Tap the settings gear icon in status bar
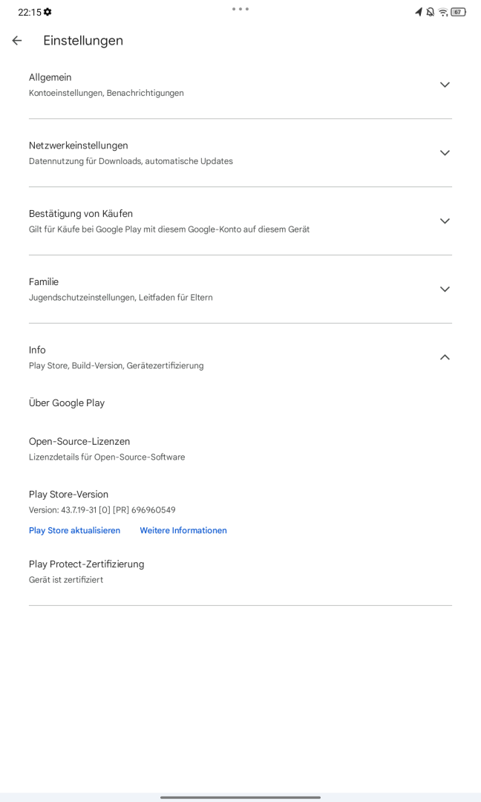481x802 pixels. 48,12
